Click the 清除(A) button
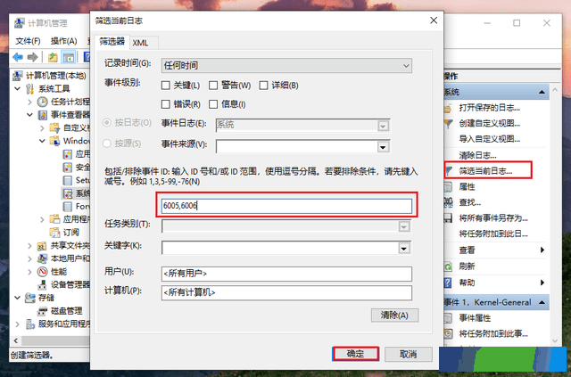Image resolution: width=571 pixels, height=377 pixels. tap(394, 316)
